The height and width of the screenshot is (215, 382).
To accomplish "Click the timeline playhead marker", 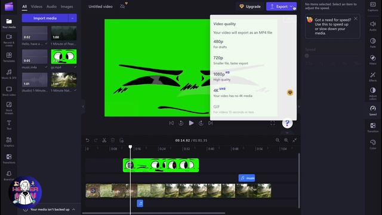I will [x=130, y=147].
